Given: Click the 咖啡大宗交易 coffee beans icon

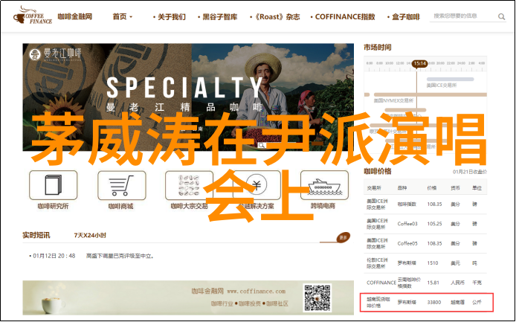Looking at the screenshot, I should coord(189,186).
